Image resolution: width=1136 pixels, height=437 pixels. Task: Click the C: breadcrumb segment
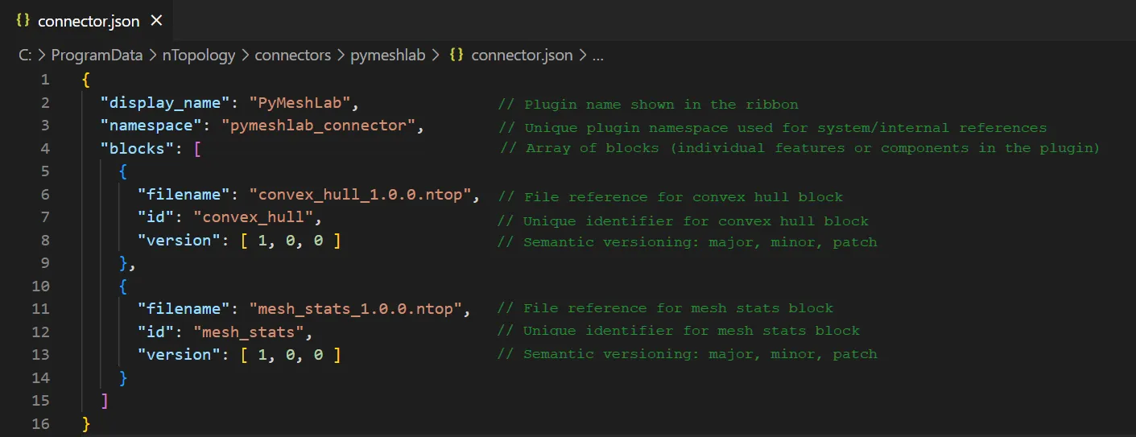25,56
